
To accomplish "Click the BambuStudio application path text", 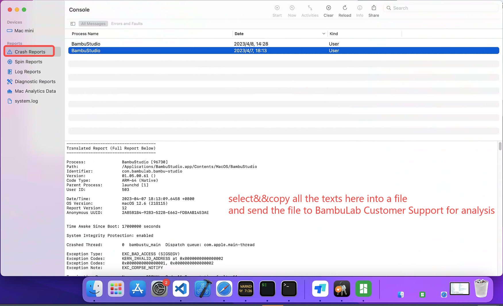I will point(189,167).
